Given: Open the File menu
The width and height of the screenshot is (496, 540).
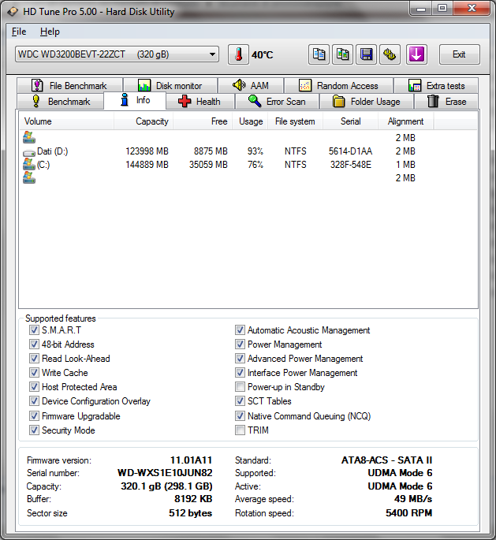Looking at the screenshot, I should click(19, 32).
